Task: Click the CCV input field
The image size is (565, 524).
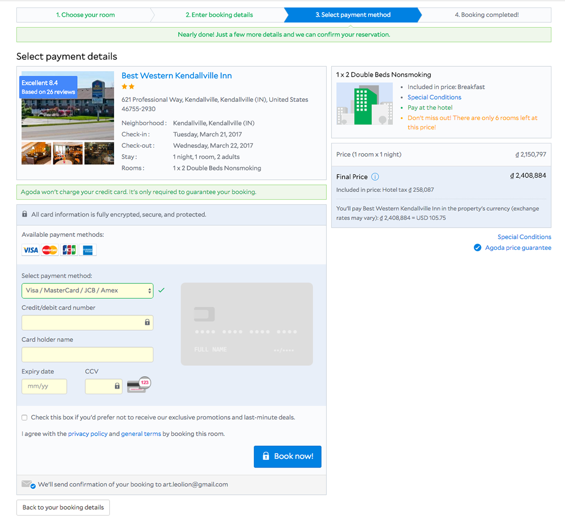Action: coord(104,387)
